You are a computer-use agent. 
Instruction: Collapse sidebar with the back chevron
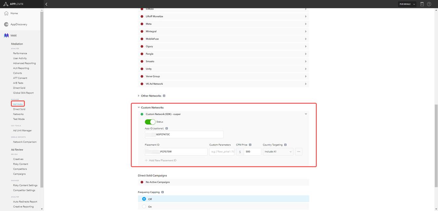click(46, 4)
